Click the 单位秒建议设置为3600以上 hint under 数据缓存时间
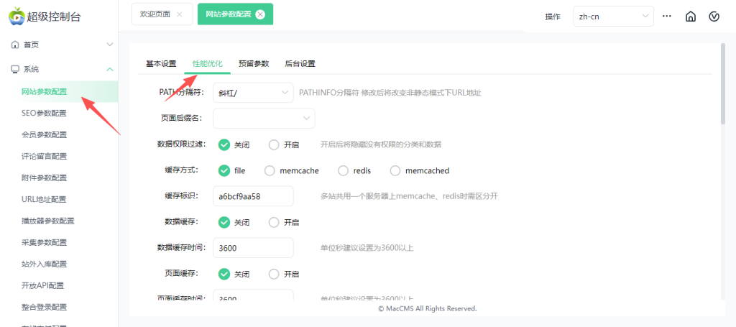This screenshot has width=736, height=327. point(367,248)
